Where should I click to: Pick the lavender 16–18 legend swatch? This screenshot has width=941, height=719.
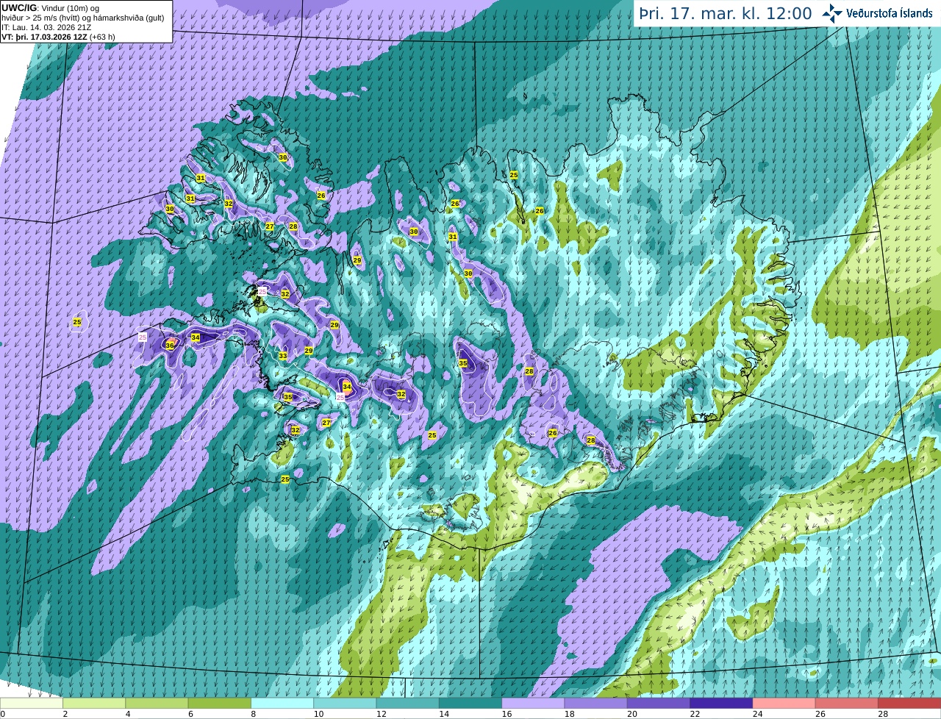click(533, 704)
